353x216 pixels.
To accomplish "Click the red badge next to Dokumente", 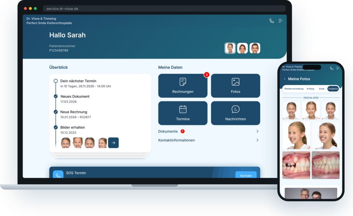I will click(183, 131).
